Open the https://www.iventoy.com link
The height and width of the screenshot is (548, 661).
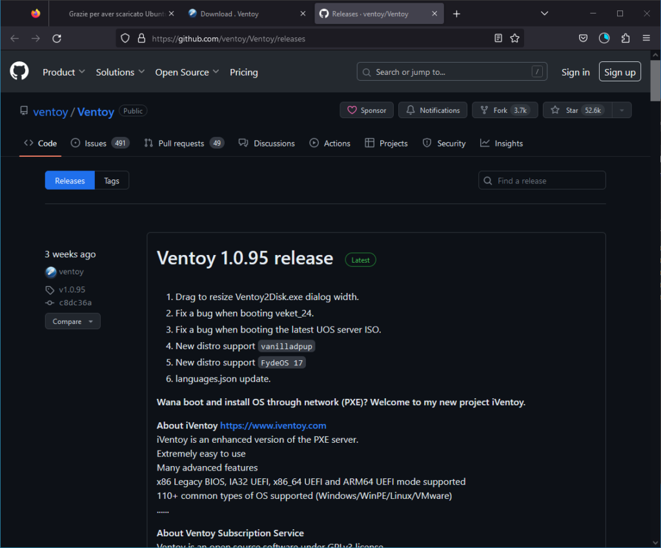tap(273, 426)
